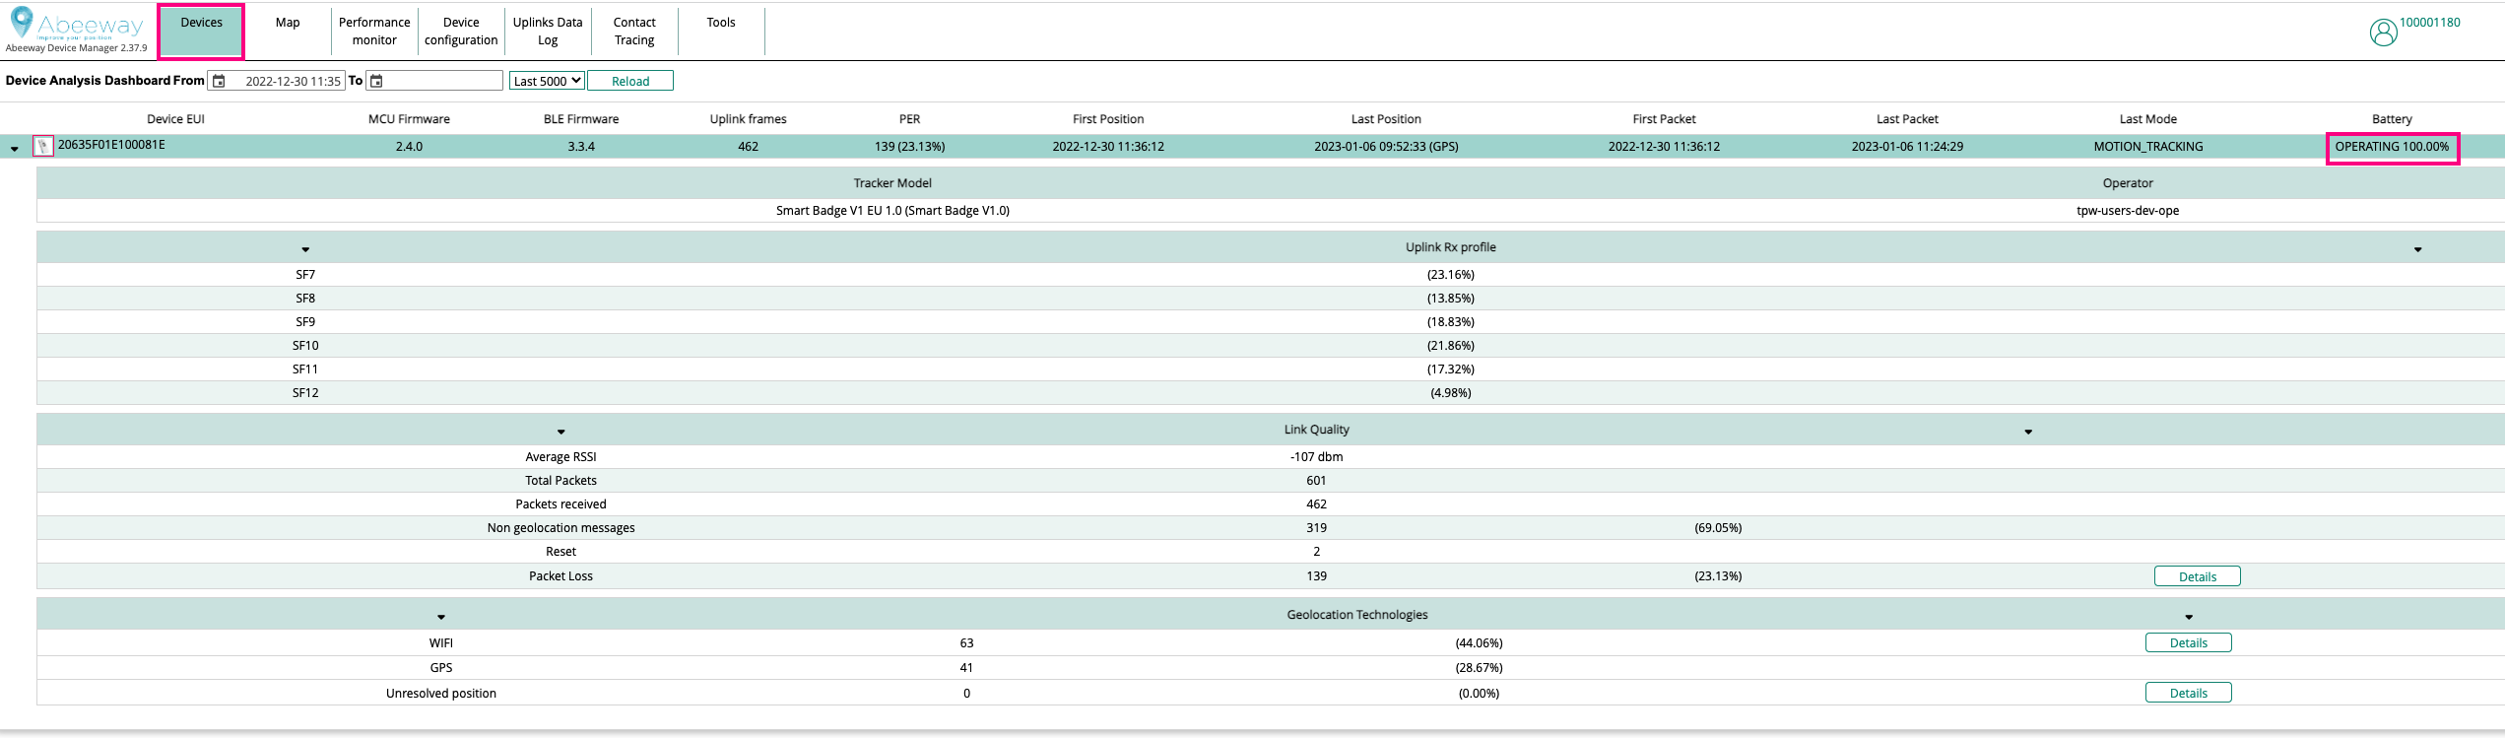
Task: Collapse Link Quality section via left arrow
Action: coord(561,432)
